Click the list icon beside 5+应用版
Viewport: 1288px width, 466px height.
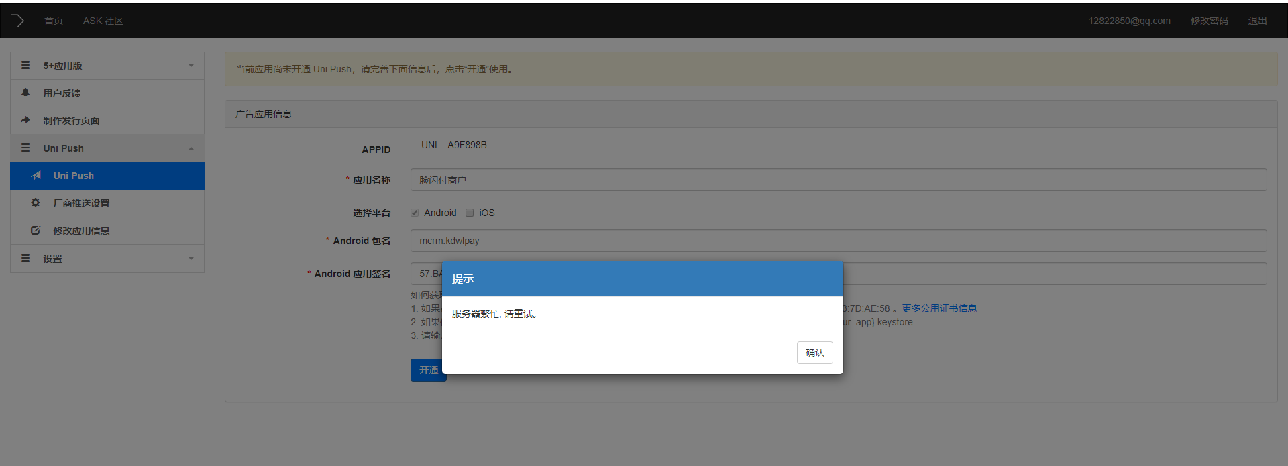click(25, 65)
